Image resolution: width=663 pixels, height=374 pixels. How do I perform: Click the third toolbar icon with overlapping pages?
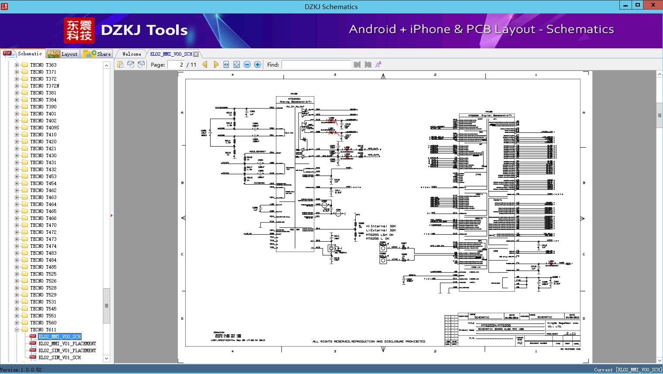click(x=141, y=64)
